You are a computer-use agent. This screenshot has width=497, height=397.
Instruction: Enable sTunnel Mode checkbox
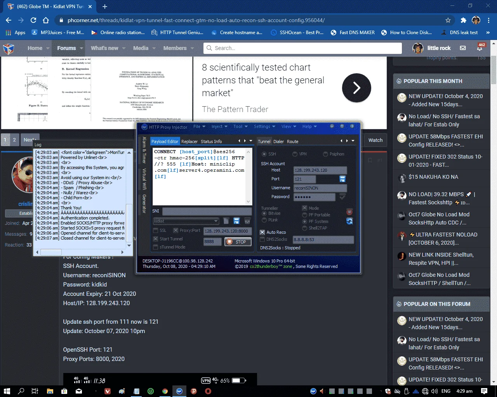156,247
